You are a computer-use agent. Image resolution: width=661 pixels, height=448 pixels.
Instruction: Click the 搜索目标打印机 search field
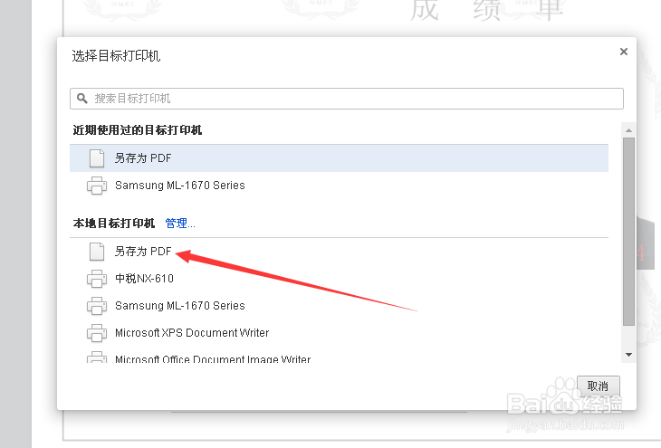pos(347,99)
